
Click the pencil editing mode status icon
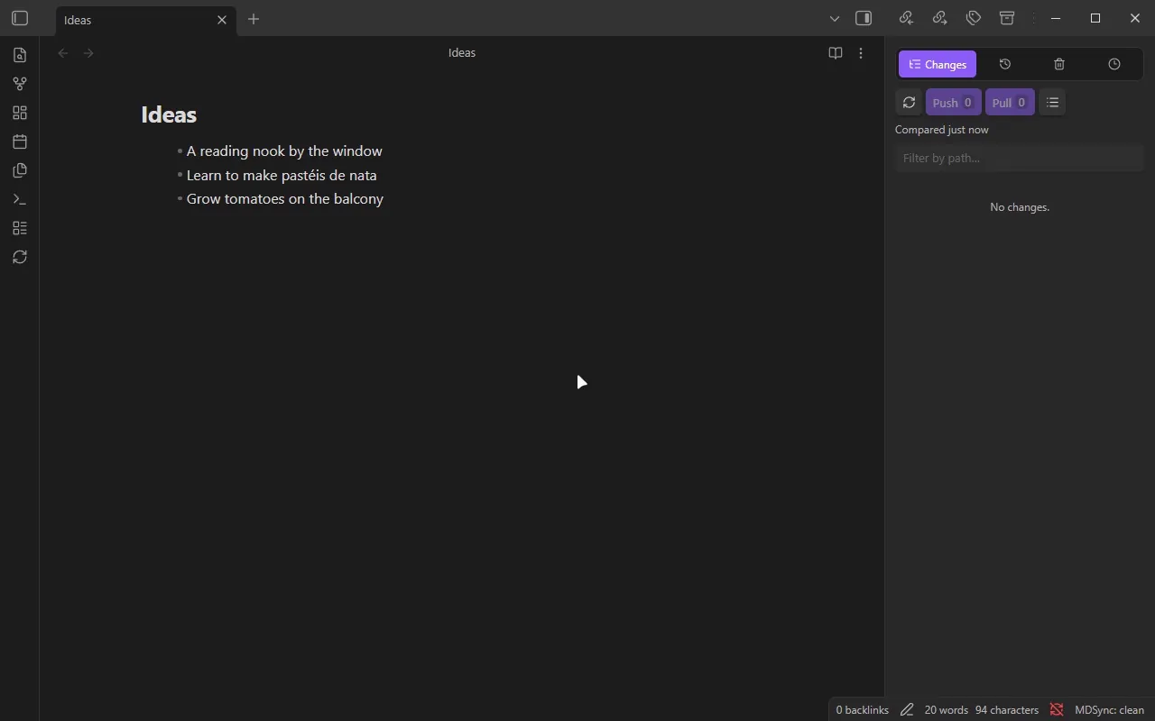[x=907, y=710]
